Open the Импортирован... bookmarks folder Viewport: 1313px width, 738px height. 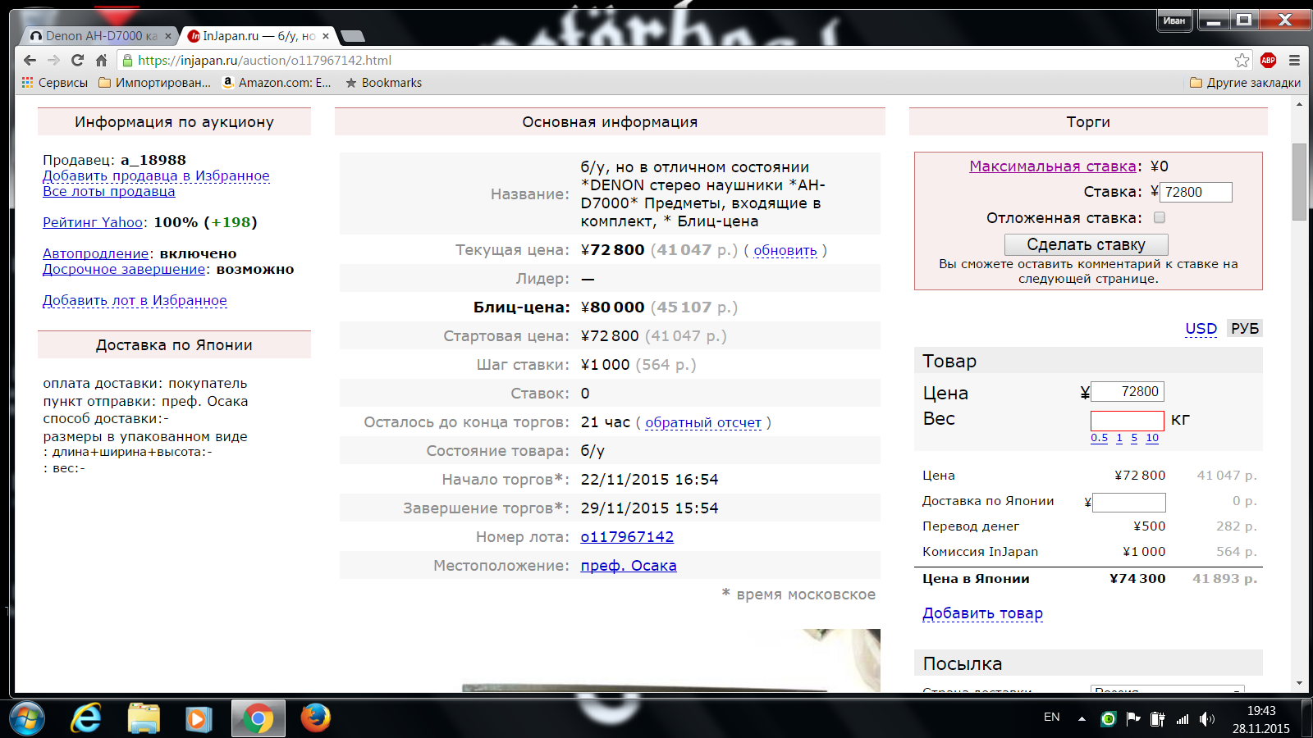pyautogui.click(x=154, y=83)
